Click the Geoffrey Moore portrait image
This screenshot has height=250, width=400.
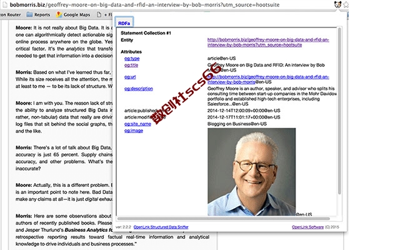click(x=251, y=172)
